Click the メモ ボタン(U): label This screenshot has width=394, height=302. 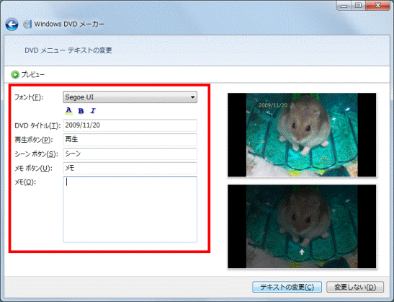point(33,168)
